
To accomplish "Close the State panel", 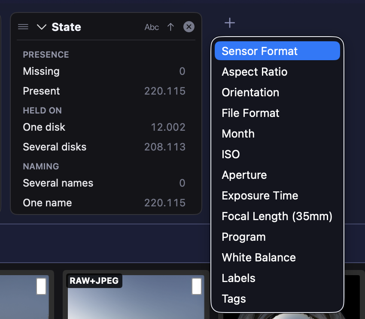I will pyautogui.click(x=189, y=27).
